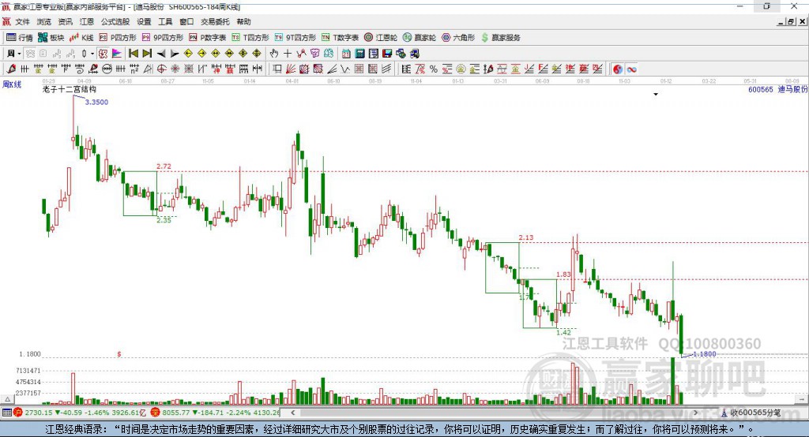Open the 行情 quotes view

tap(20, 38)
